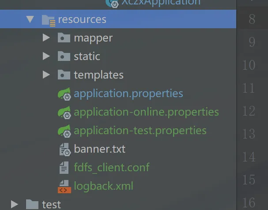Screen dimensions: 268x210
Task: Click the application-test.properties Spring icon
Action: 64,131
